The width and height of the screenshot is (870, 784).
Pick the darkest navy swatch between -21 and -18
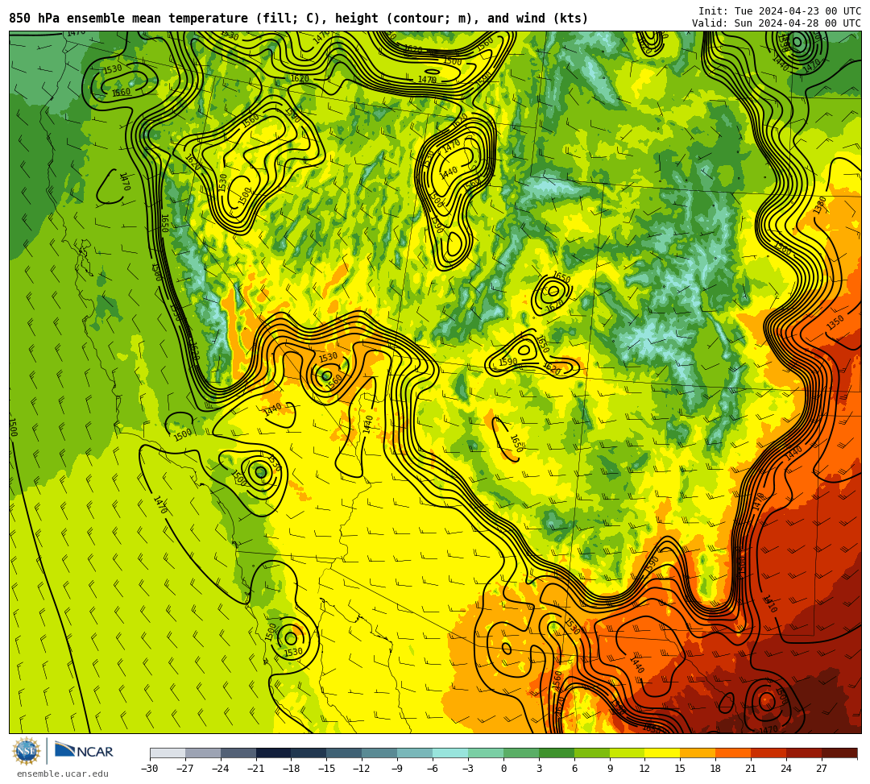click(x=274, y=753)
